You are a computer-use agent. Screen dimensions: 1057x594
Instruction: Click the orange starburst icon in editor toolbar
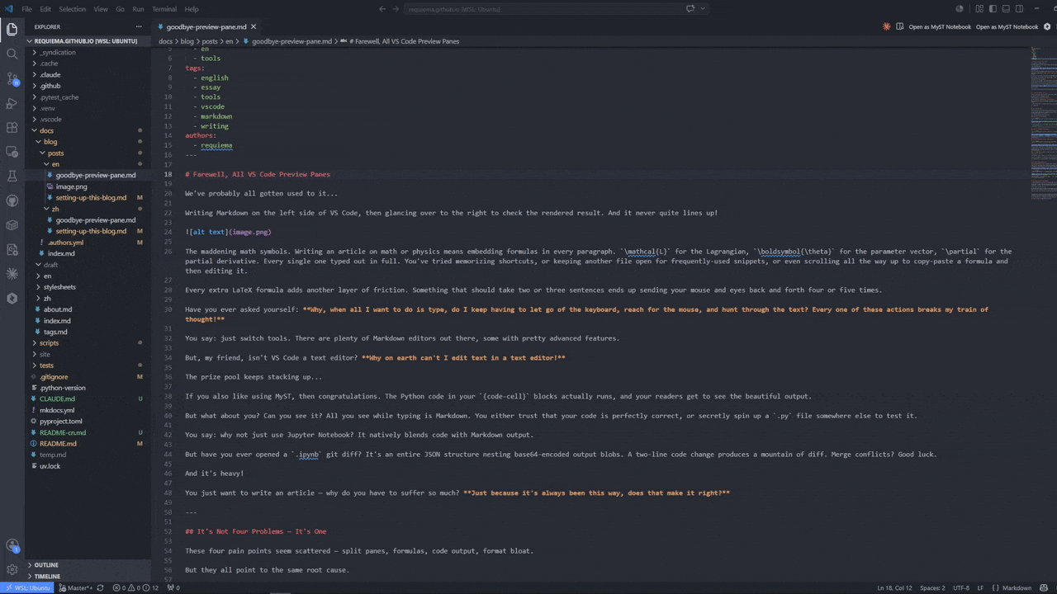coord(887,26)
